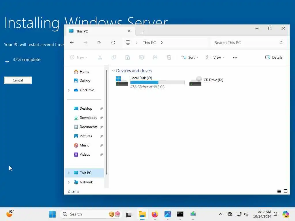Viewport: 295px width, 221px height.
Task: Click the Copy icon in Explorer toolbar
Action: [x=114, y=57]
